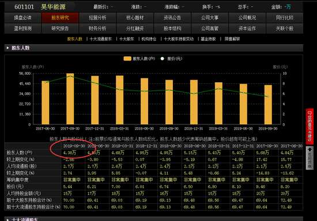
Task: Click the 2018-06-30 table column header
Action: (194, 146)
